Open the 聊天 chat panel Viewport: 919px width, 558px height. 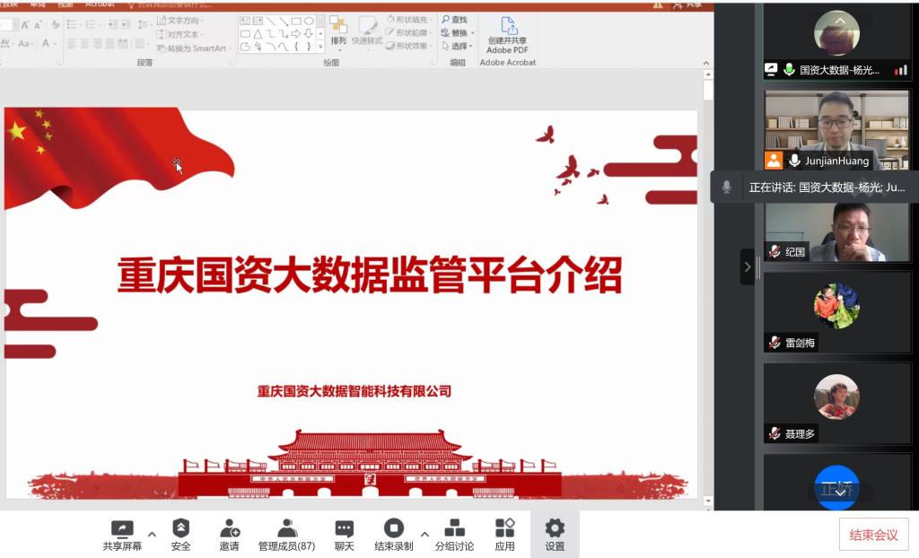pos(344,529)
